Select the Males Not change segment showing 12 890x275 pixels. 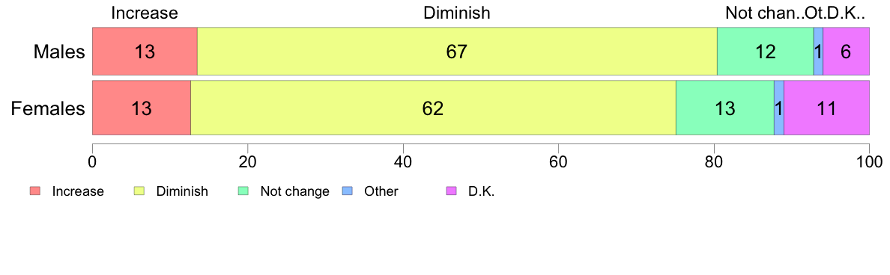[765, 51]
